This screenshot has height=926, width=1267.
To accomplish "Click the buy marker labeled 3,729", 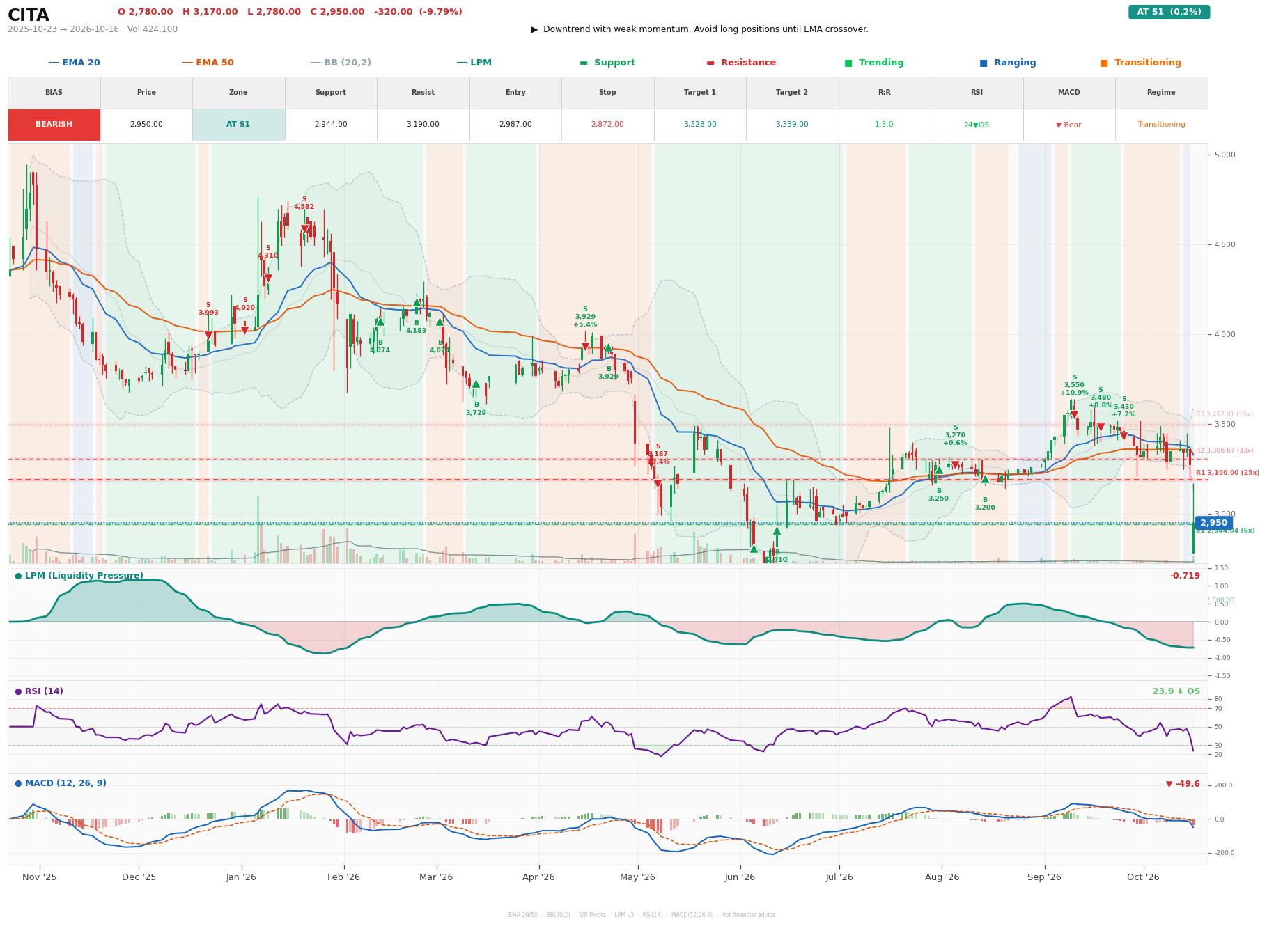I will click(x=476, y=384).
